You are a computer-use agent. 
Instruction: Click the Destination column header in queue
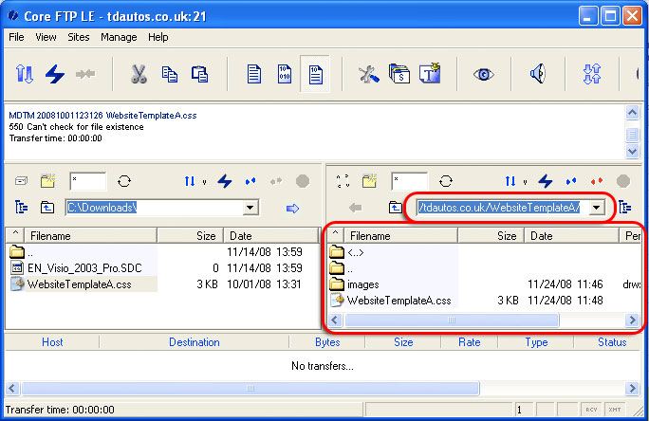(195, 342)
